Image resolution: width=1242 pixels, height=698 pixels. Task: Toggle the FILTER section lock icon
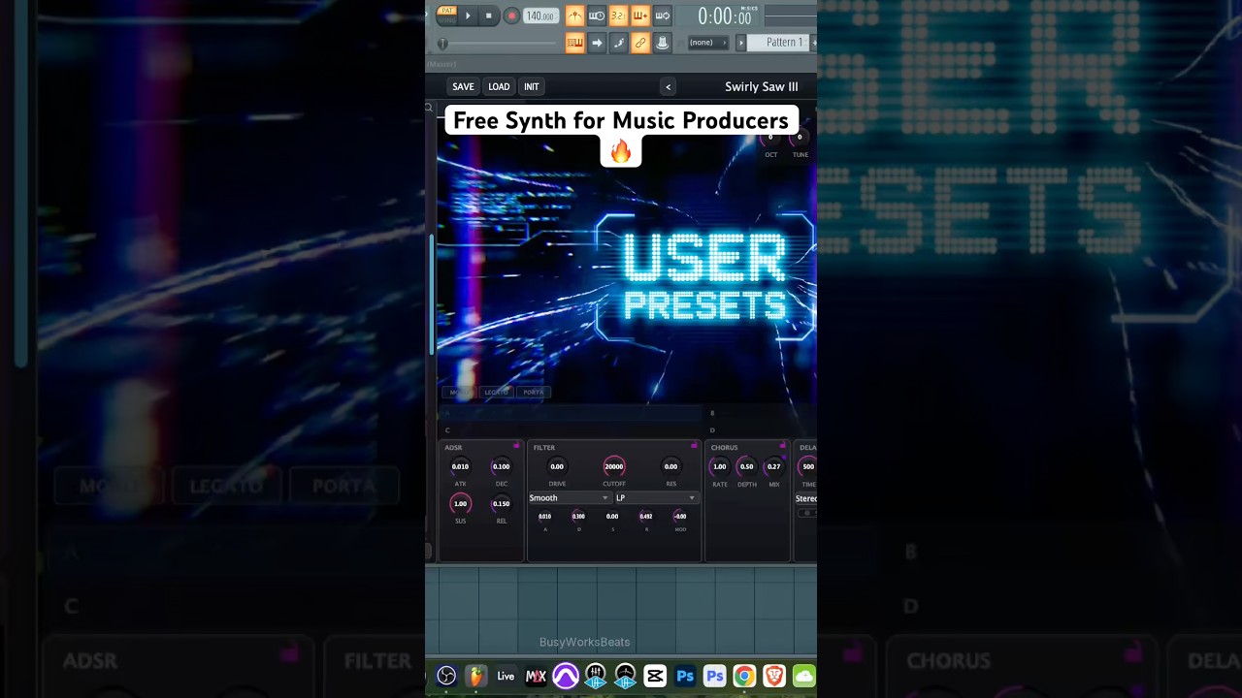point(694,446)
